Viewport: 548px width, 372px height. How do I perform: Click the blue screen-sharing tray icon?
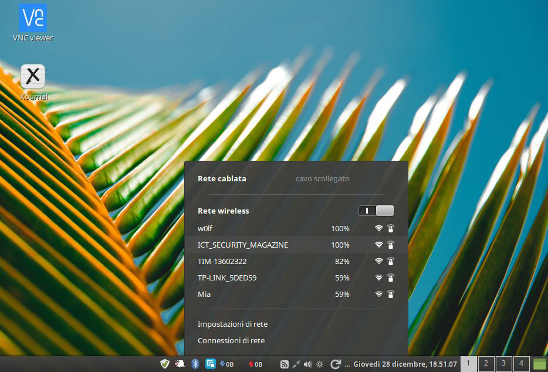(x=211, y=364)
